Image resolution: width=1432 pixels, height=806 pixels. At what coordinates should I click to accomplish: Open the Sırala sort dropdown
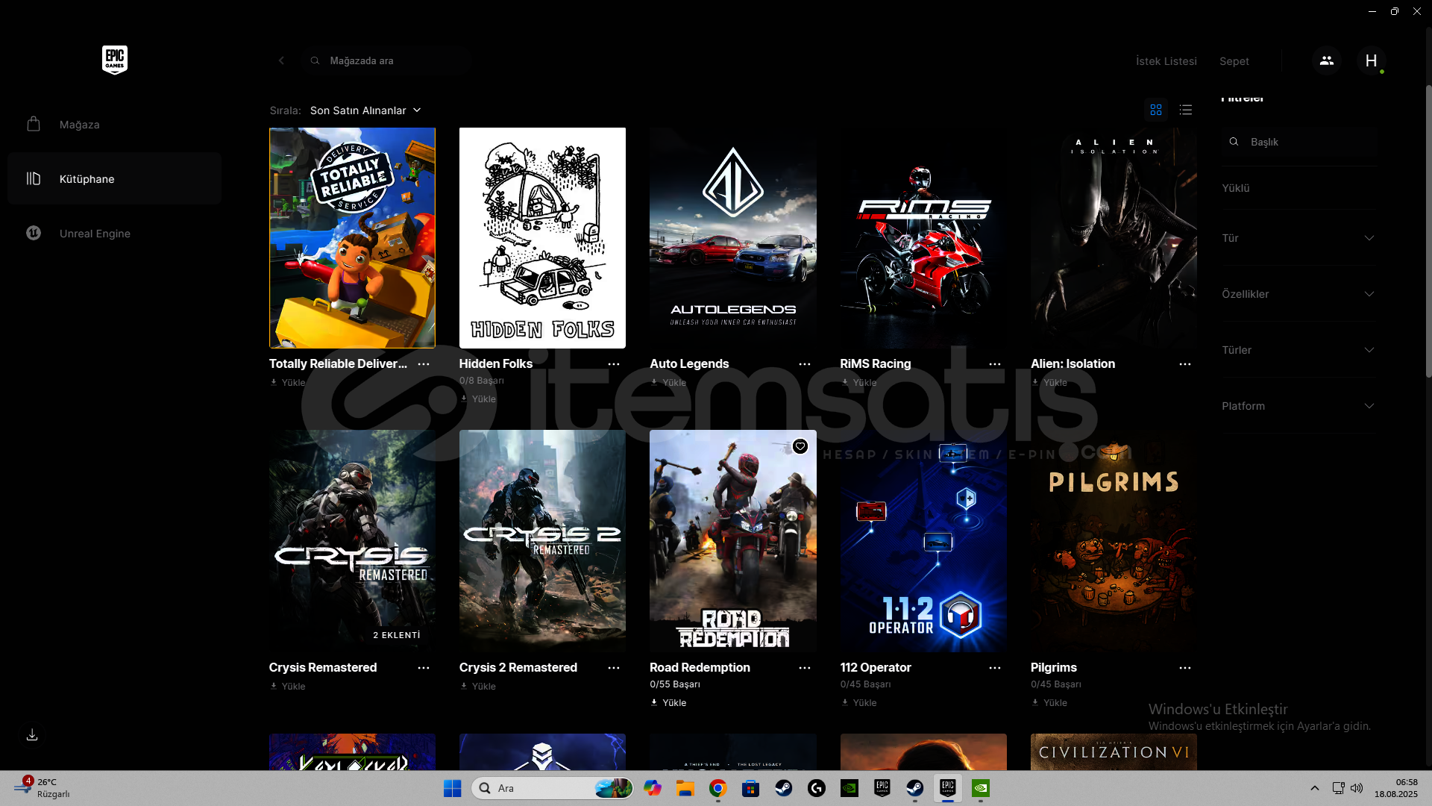[x=365, y=110]
